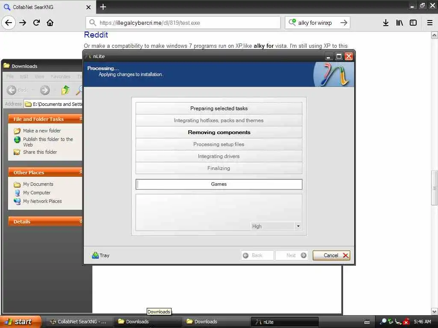
Task: Maximize the nLite window
Action: click(339, 56)
